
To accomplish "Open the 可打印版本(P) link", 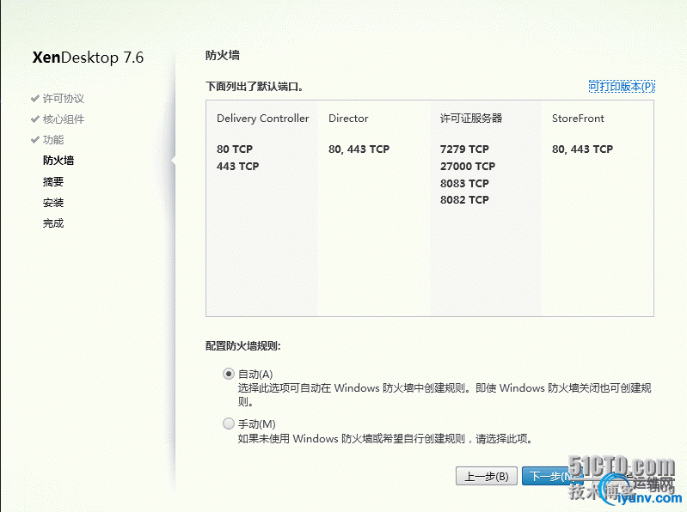I will coord(622,86).
